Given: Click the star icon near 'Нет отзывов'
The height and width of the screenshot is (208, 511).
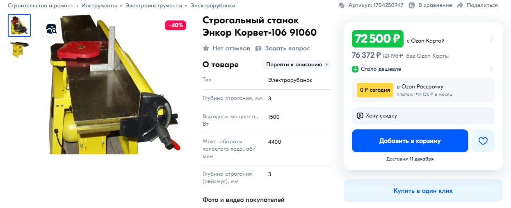Looking at the screenshot, I should click(x=206, y=48).
